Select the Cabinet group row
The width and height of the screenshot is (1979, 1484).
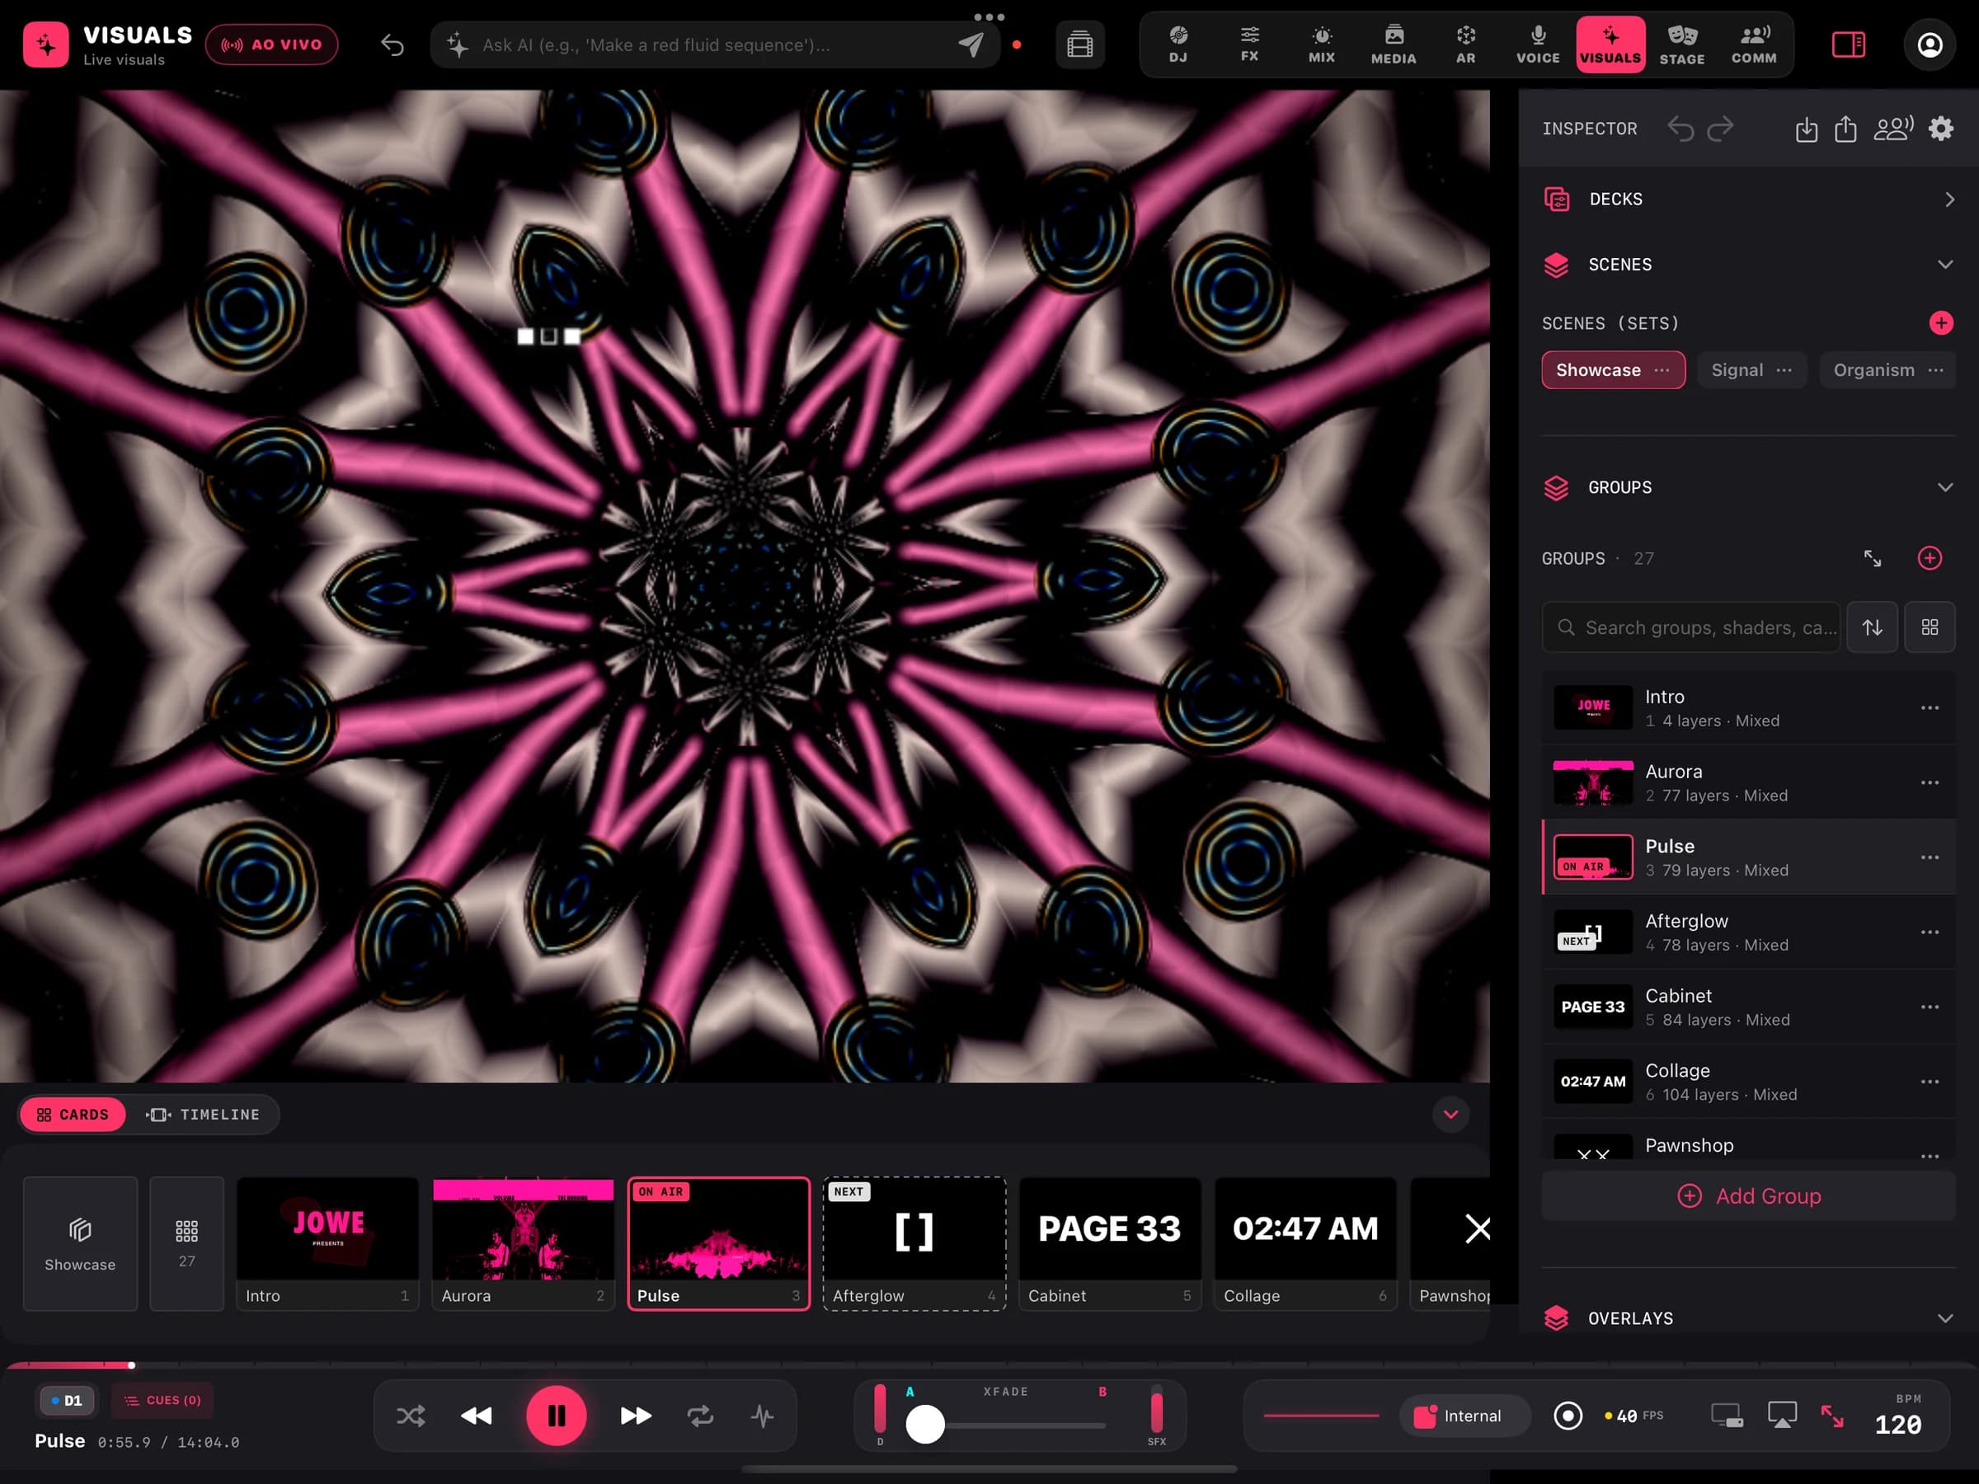click(1748, 1007)
